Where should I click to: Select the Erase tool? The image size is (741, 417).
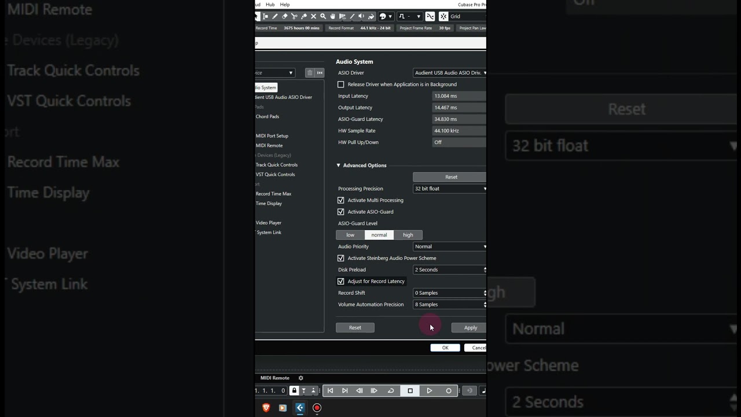point(285,16)
